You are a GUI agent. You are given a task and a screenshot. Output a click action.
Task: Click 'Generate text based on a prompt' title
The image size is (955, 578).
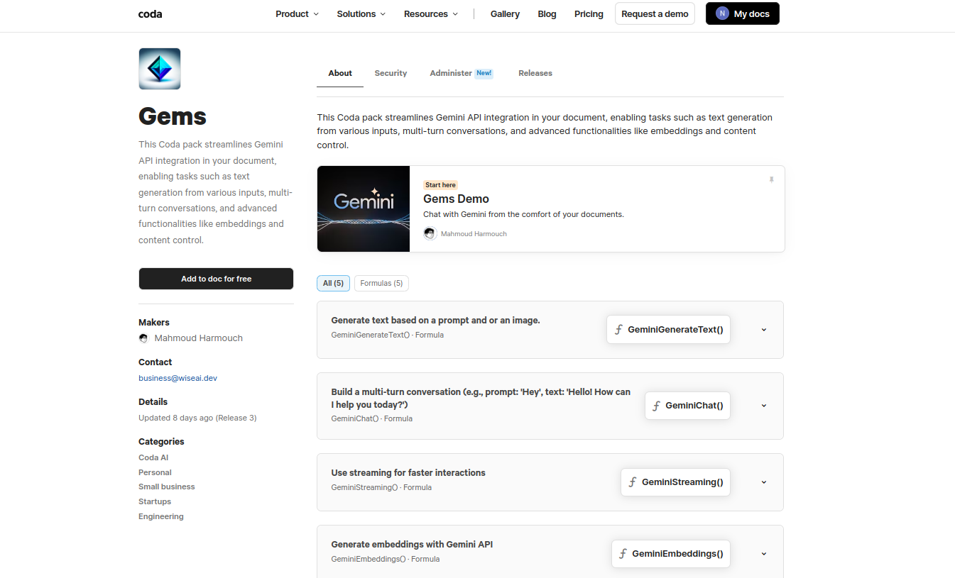(x=435, y=321)
